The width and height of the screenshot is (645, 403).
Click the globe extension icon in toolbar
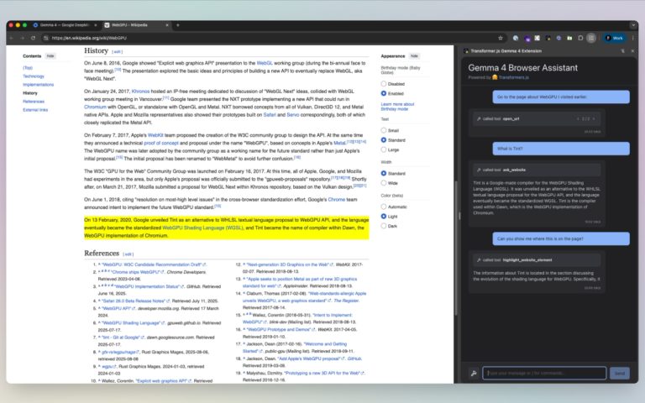click(x=516, y=38)
